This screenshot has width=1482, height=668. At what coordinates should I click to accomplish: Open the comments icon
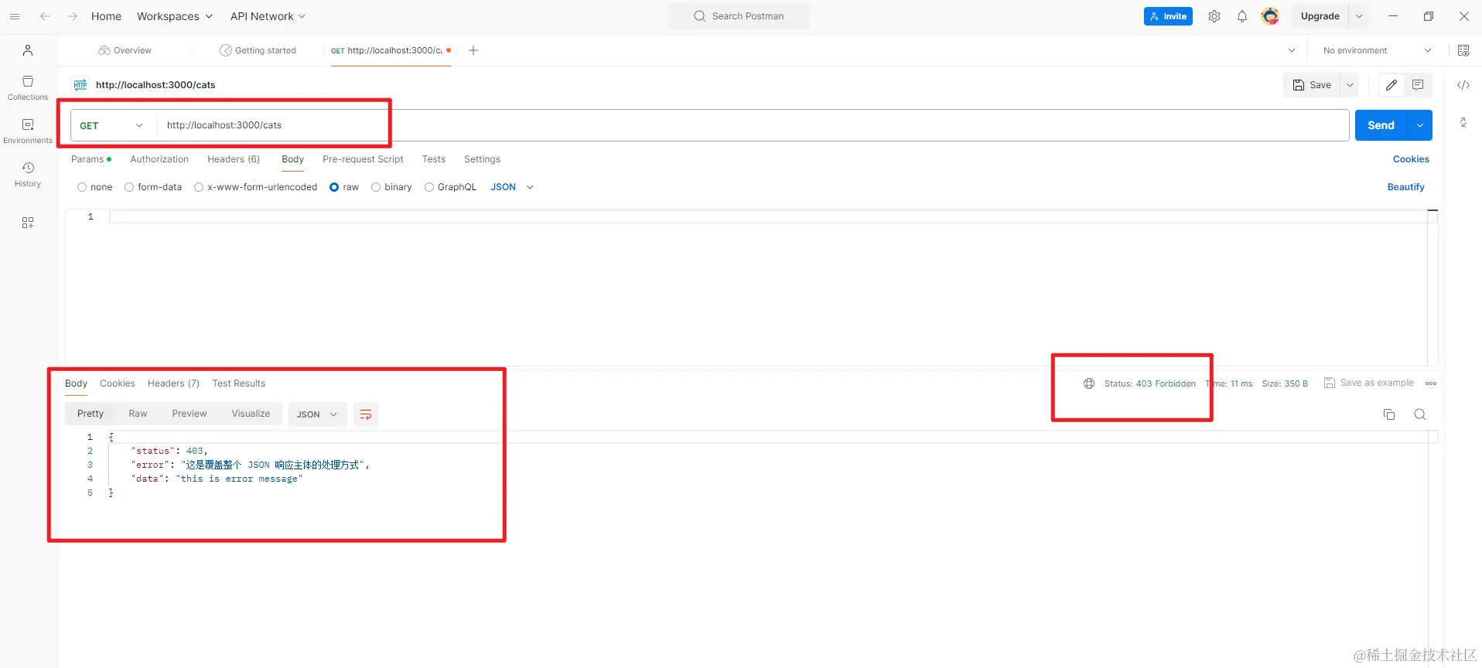tap(1418, 85)
